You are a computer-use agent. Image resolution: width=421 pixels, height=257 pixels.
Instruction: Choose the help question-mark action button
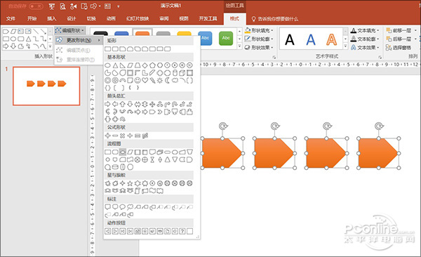(x=182, y=231)
